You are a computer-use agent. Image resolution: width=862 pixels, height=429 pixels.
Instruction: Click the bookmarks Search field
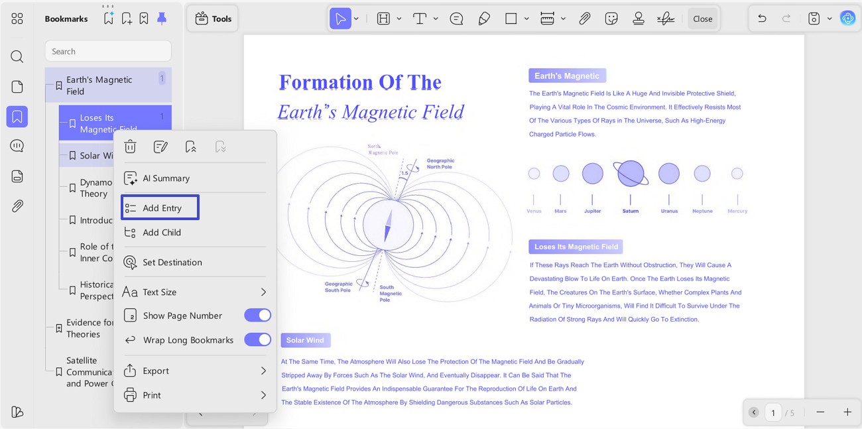pos(108,51)
